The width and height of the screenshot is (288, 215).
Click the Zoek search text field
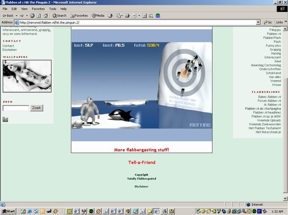coord(16,108)
